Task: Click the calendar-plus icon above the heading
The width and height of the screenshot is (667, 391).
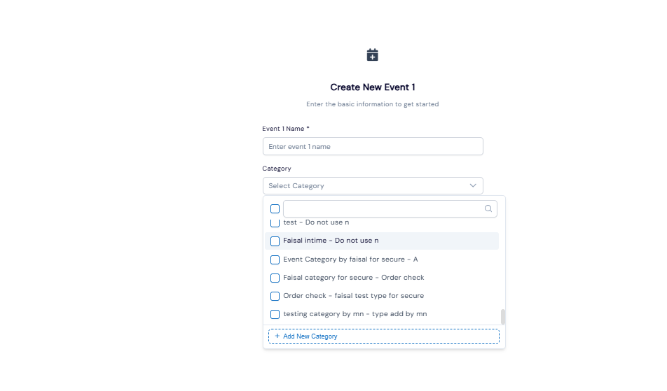Action: (373, 55)
